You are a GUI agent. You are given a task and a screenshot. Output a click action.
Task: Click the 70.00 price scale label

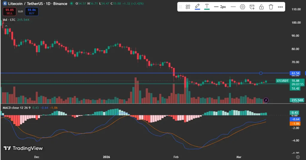pyautogui.click(x=295, y=62)
